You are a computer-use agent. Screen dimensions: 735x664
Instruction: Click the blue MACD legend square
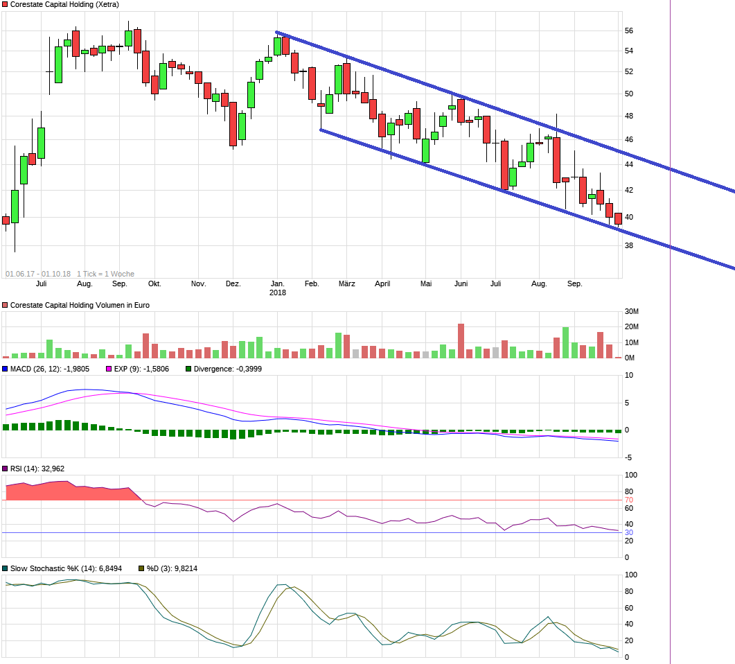[x=6, y=367]
